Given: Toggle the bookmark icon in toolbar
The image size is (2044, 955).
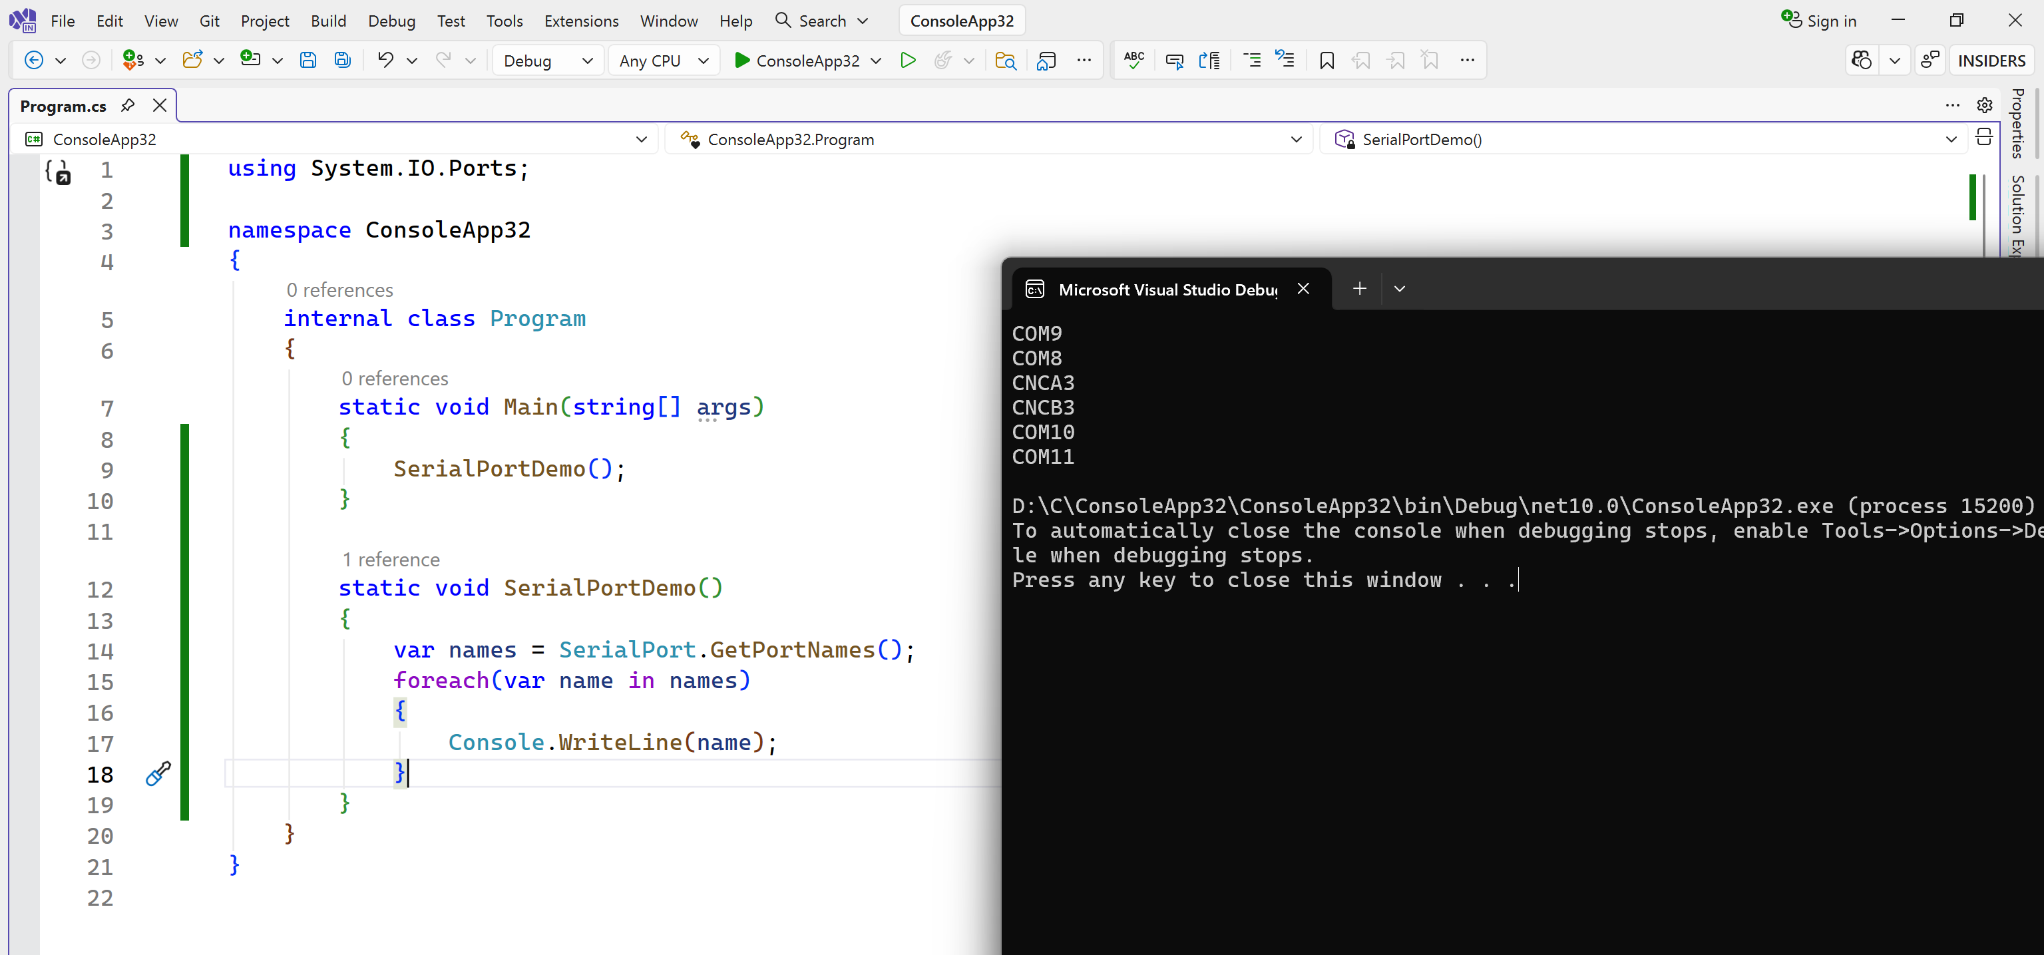Looking at the screenshot, I should tap(1326, 61).
